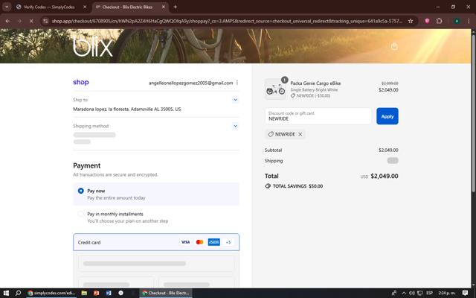The width and height of the screenshot is (476, 298).
Task: Click the browser address bar URL
Action: 227,21
